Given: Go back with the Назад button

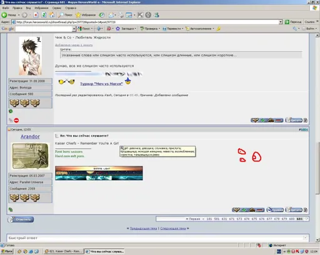Looking at the screenshot, I should point(9,15).
